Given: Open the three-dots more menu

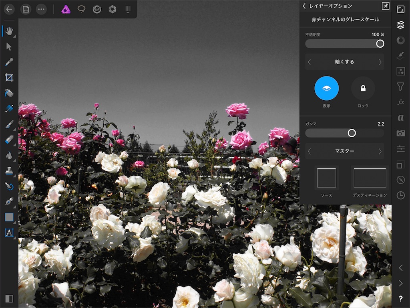Looking at the screenshot, I should [x=41, y=10].
